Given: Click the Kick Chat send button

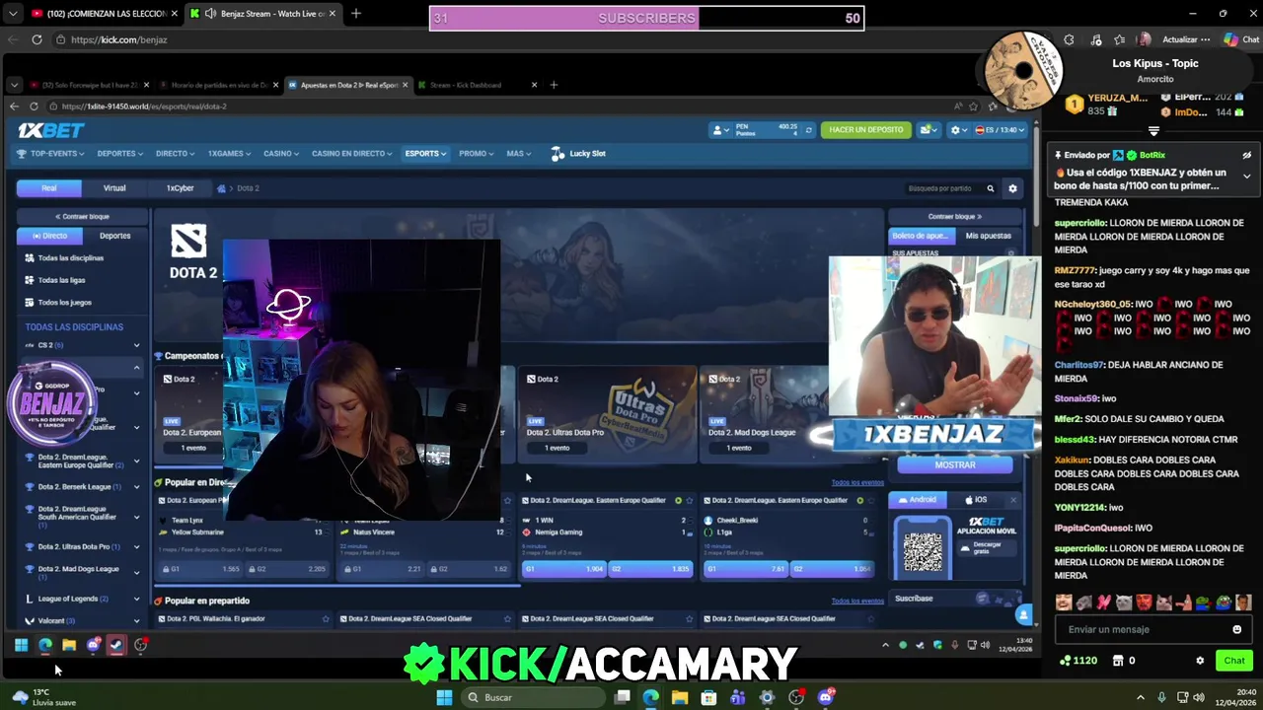Looking at the screenshot, I should pos(1234,661).
